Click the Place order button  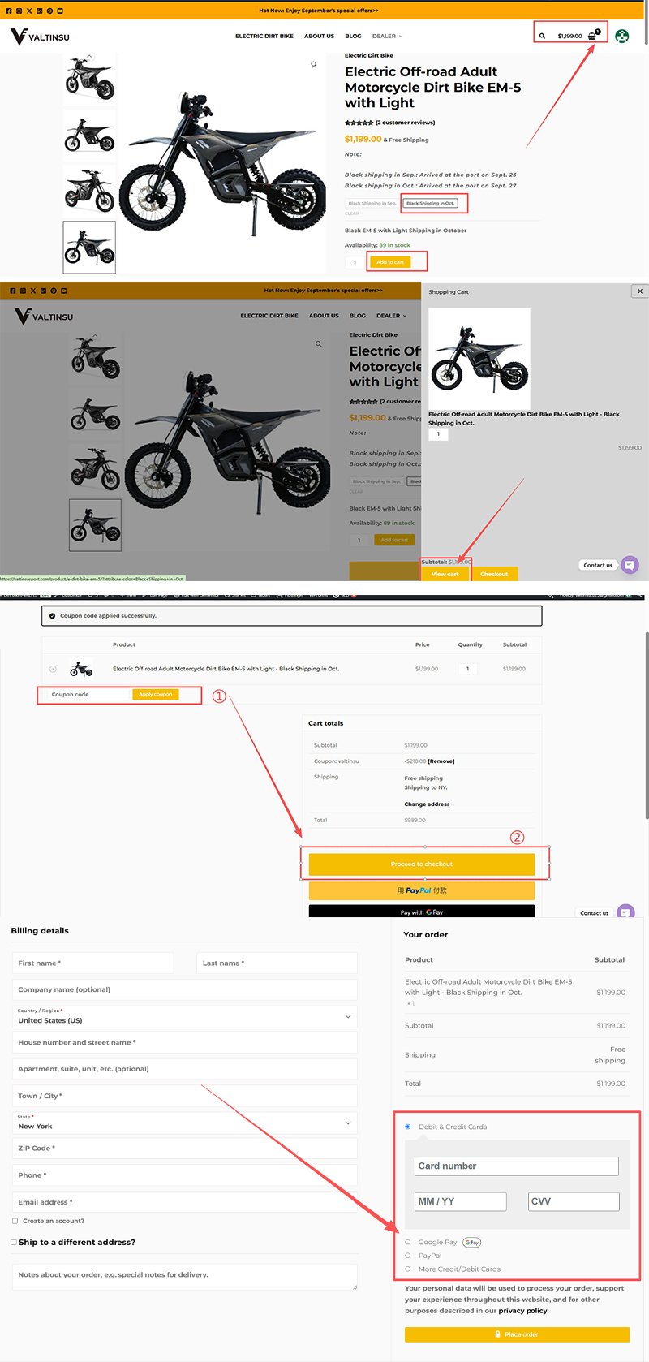[518, 1334]
